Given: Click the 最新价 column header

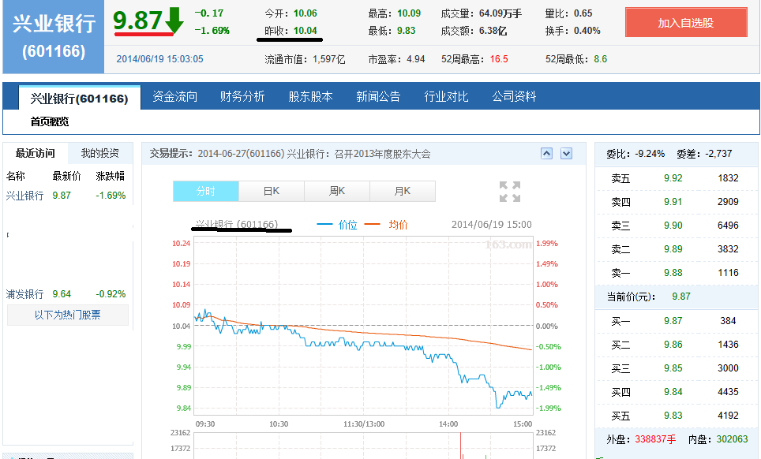Looking at the screenshot, I should pyautogui.click(x=67, y=176).
